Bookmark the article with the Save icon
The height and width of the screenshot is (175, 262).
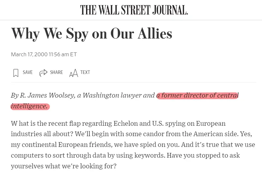coord(16,73)
